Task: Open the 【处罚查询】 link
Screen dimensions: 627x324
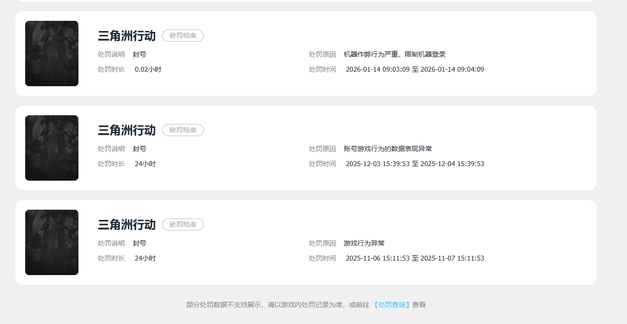Action: click(x=392, y=305)
